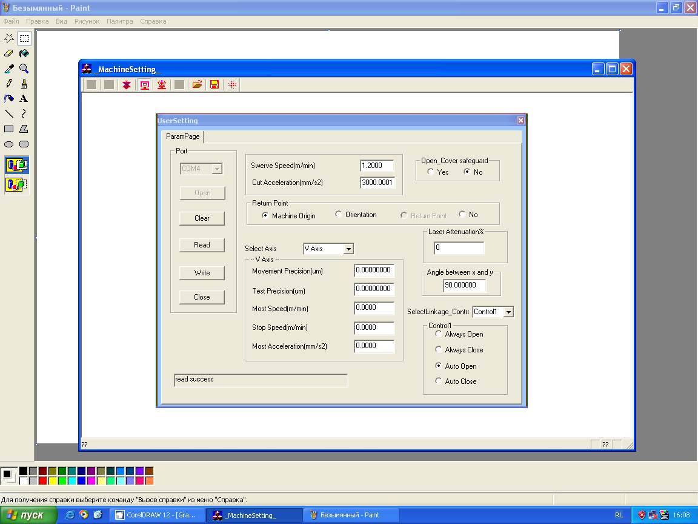Click the open folder icon in MachineSetting toolbar

(197, 85)
